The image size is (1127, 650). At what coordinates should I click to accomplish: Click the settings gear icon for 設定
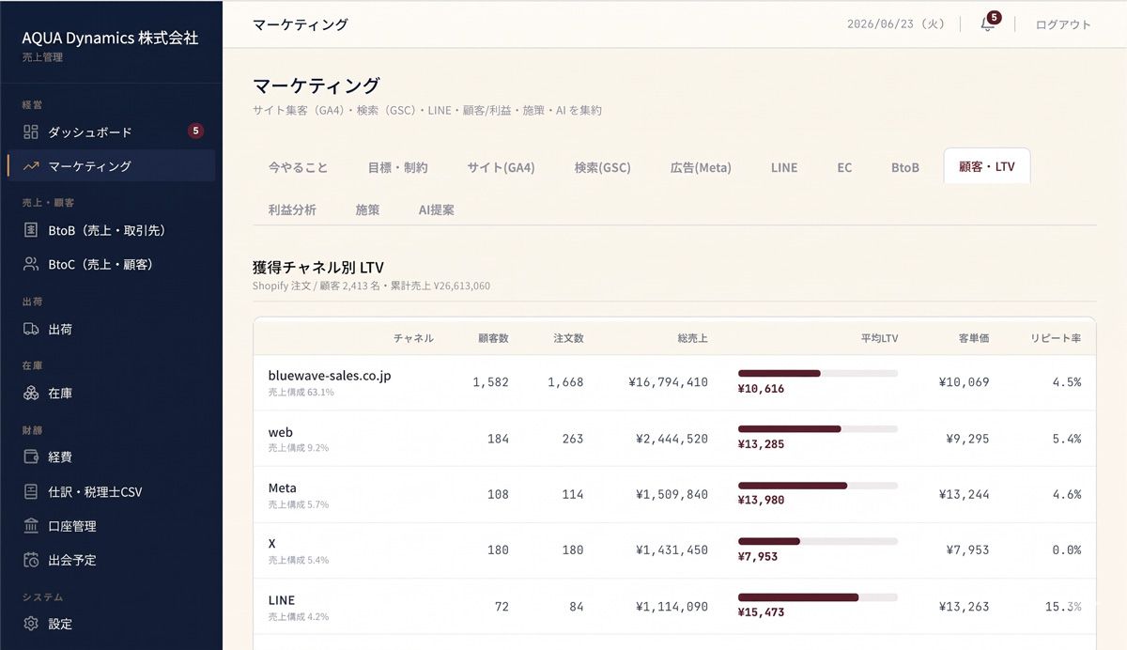(x=31, y=624)
